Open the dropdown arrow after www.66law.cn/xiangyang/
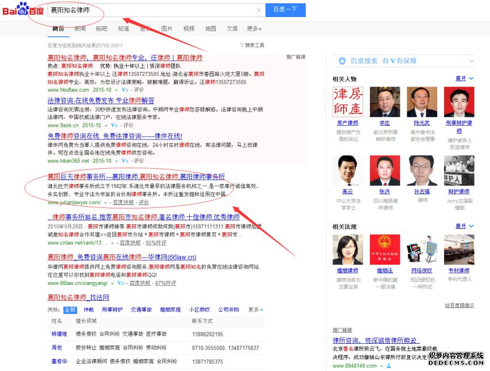 point(112,283)
